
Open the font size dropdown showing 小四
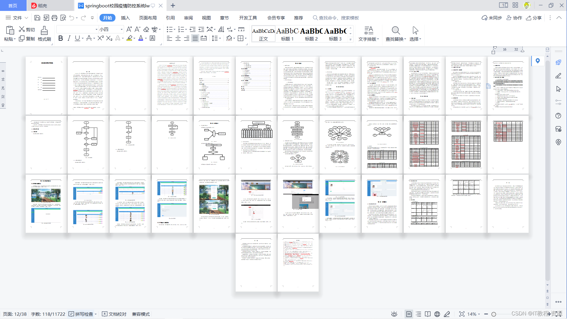coord(121,29)
